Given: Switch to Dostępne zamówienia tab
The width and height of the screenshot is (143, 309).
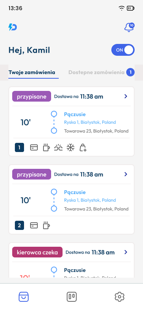Looking at the screenshot, I should [x=96, y=72].
